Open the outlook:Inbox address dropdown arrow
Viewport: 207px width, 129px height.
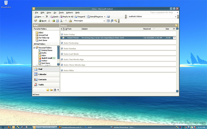[x=176, y=17]
